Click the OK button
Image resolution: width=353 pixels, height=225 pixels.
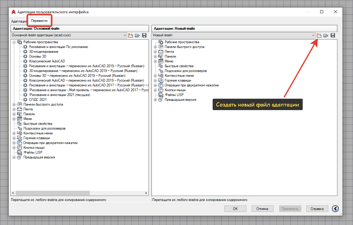(x=235, y=208)
